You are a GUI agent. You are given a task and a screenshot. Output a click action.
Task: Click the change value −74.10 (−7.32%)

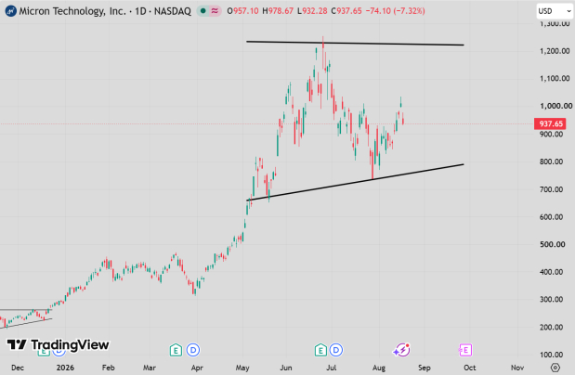(x=396, y=11)
